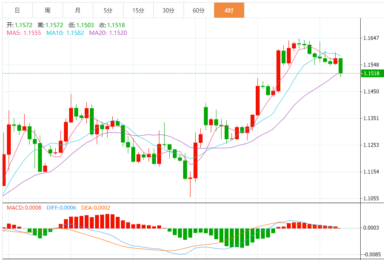Click the latest green candlestick at far right
The height and width of the screenshot is (260, 384).
click(x=341, y=66)
